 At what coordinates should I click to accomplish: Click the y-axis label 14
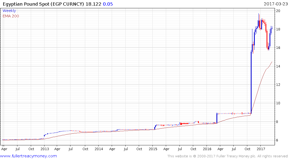278,66
